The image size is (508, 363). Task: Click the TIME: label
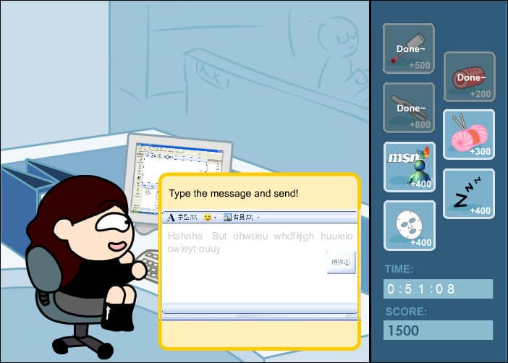399,269
